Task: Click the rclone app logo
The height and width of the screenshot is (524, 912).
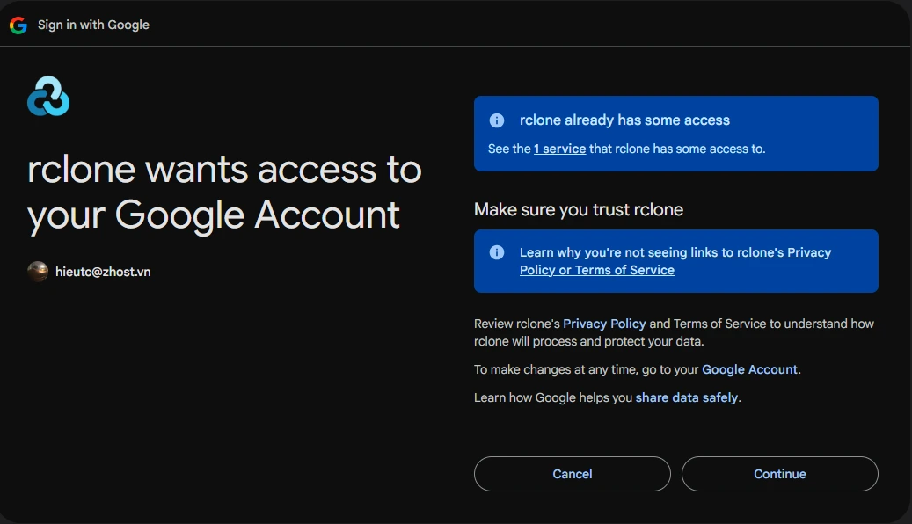Action: pos(48,97)
